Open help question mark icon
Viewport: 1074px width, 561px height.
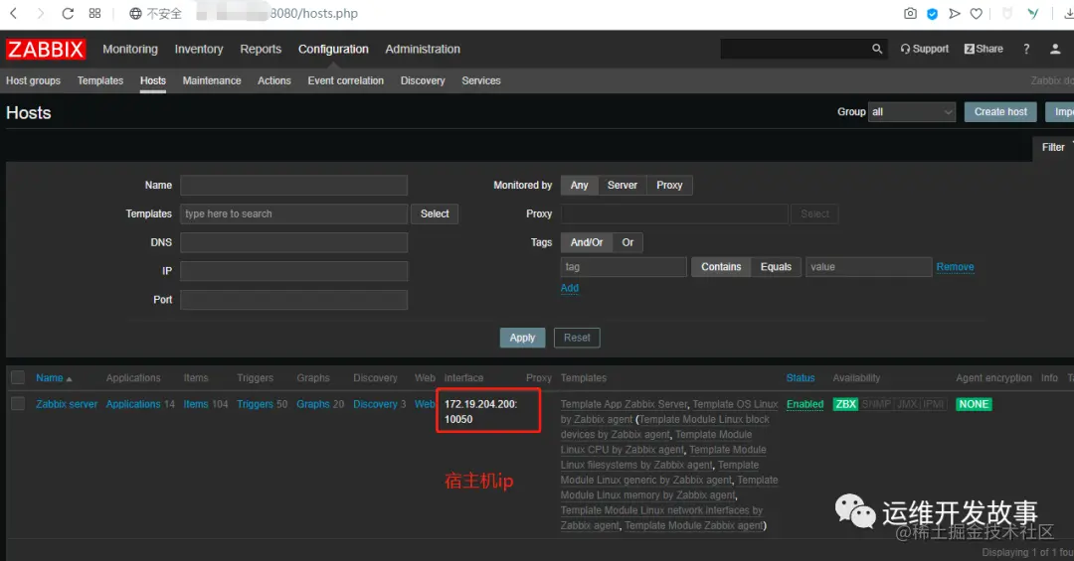(x=1026, y=49)
